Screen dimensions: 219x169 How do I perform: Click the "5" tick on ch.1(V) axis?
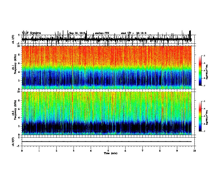click(19, 35)
